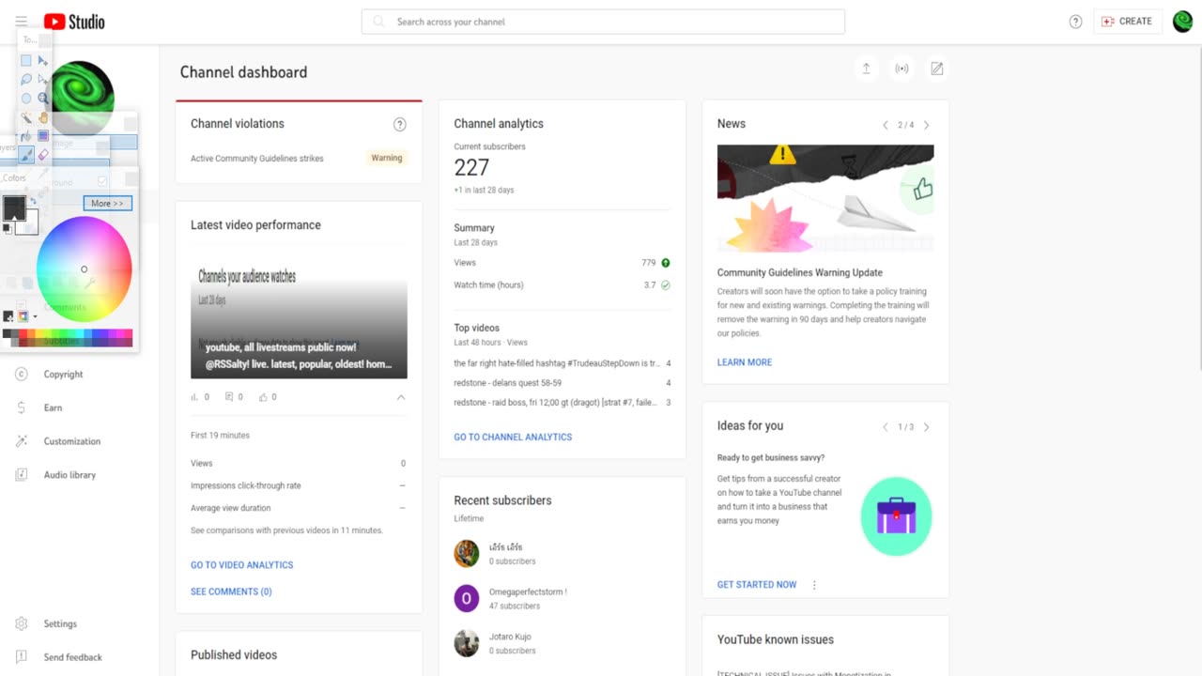The width and height of the screenshot is (1202, 676).
Task: Collapse the latest video performance chevron
Action: click(401, 397)
